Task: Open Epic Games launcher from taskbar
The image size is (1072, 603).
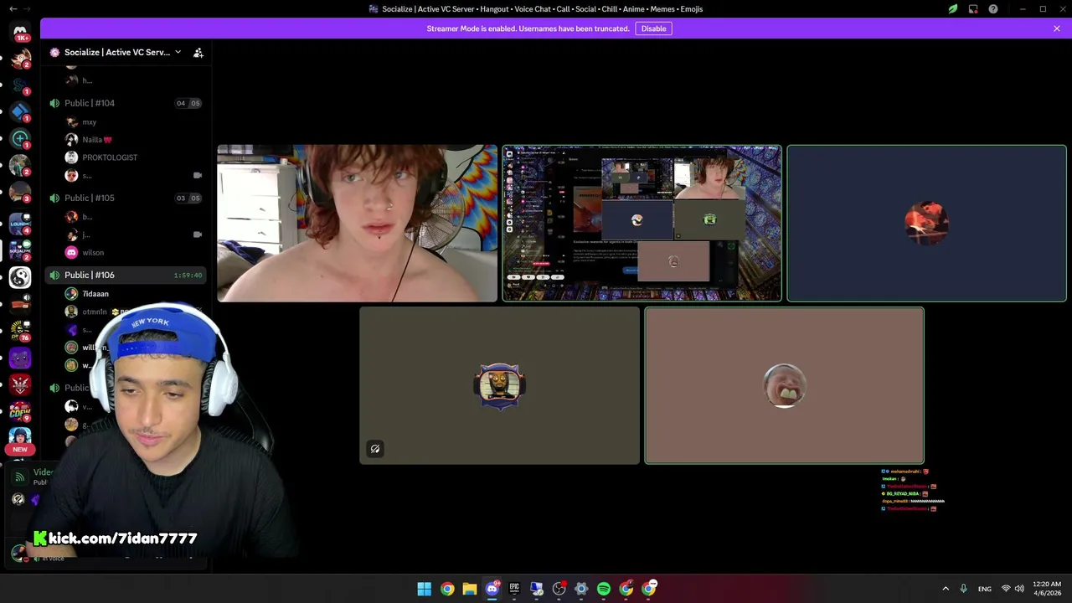Action: [514, 589]
